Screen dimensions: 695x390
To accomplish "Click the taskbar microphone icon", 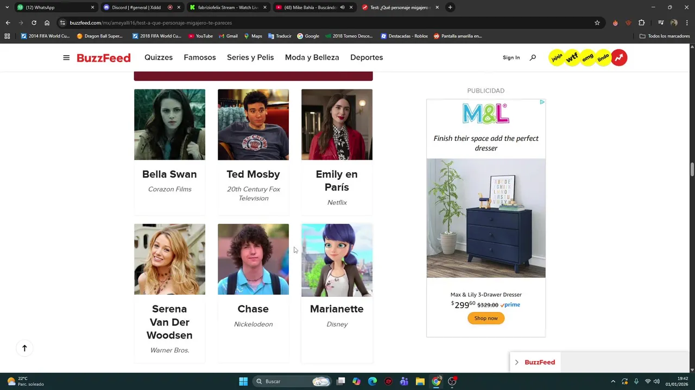I will coord(636,381).
